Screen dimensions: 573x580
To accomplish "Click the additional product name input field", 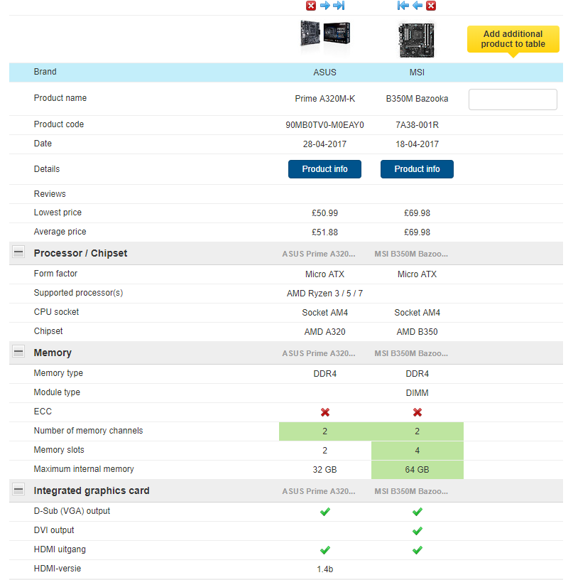I will click(x=513, y=100).
